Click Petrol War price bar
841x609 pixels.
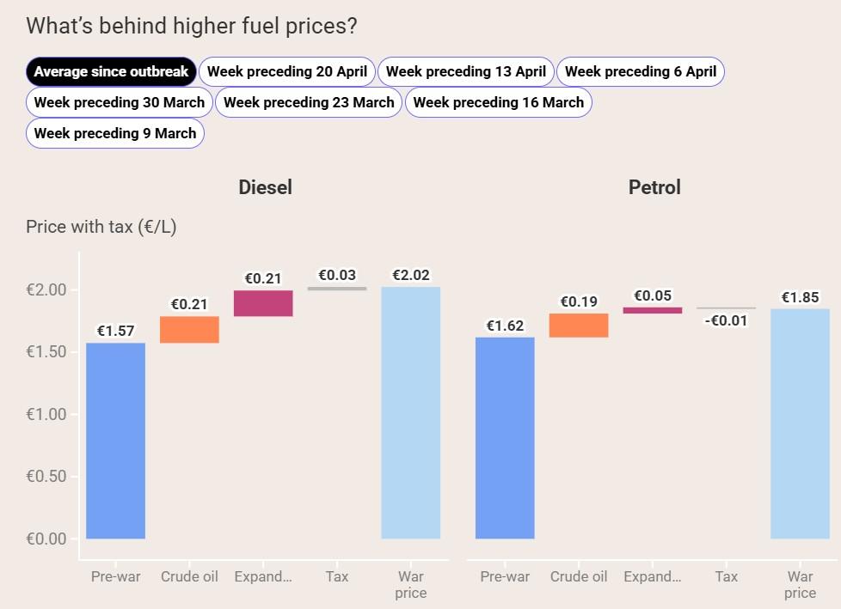(800, 423)
